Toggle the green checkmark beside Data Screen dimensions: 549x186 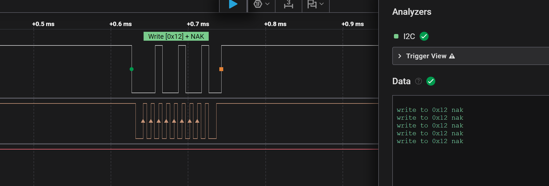pyautogui.click(x=431, y=81)
